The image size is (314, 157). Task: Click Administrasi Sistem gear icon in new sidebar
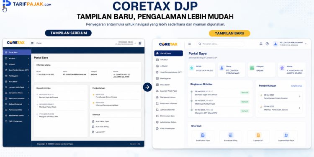pos(157,122)
